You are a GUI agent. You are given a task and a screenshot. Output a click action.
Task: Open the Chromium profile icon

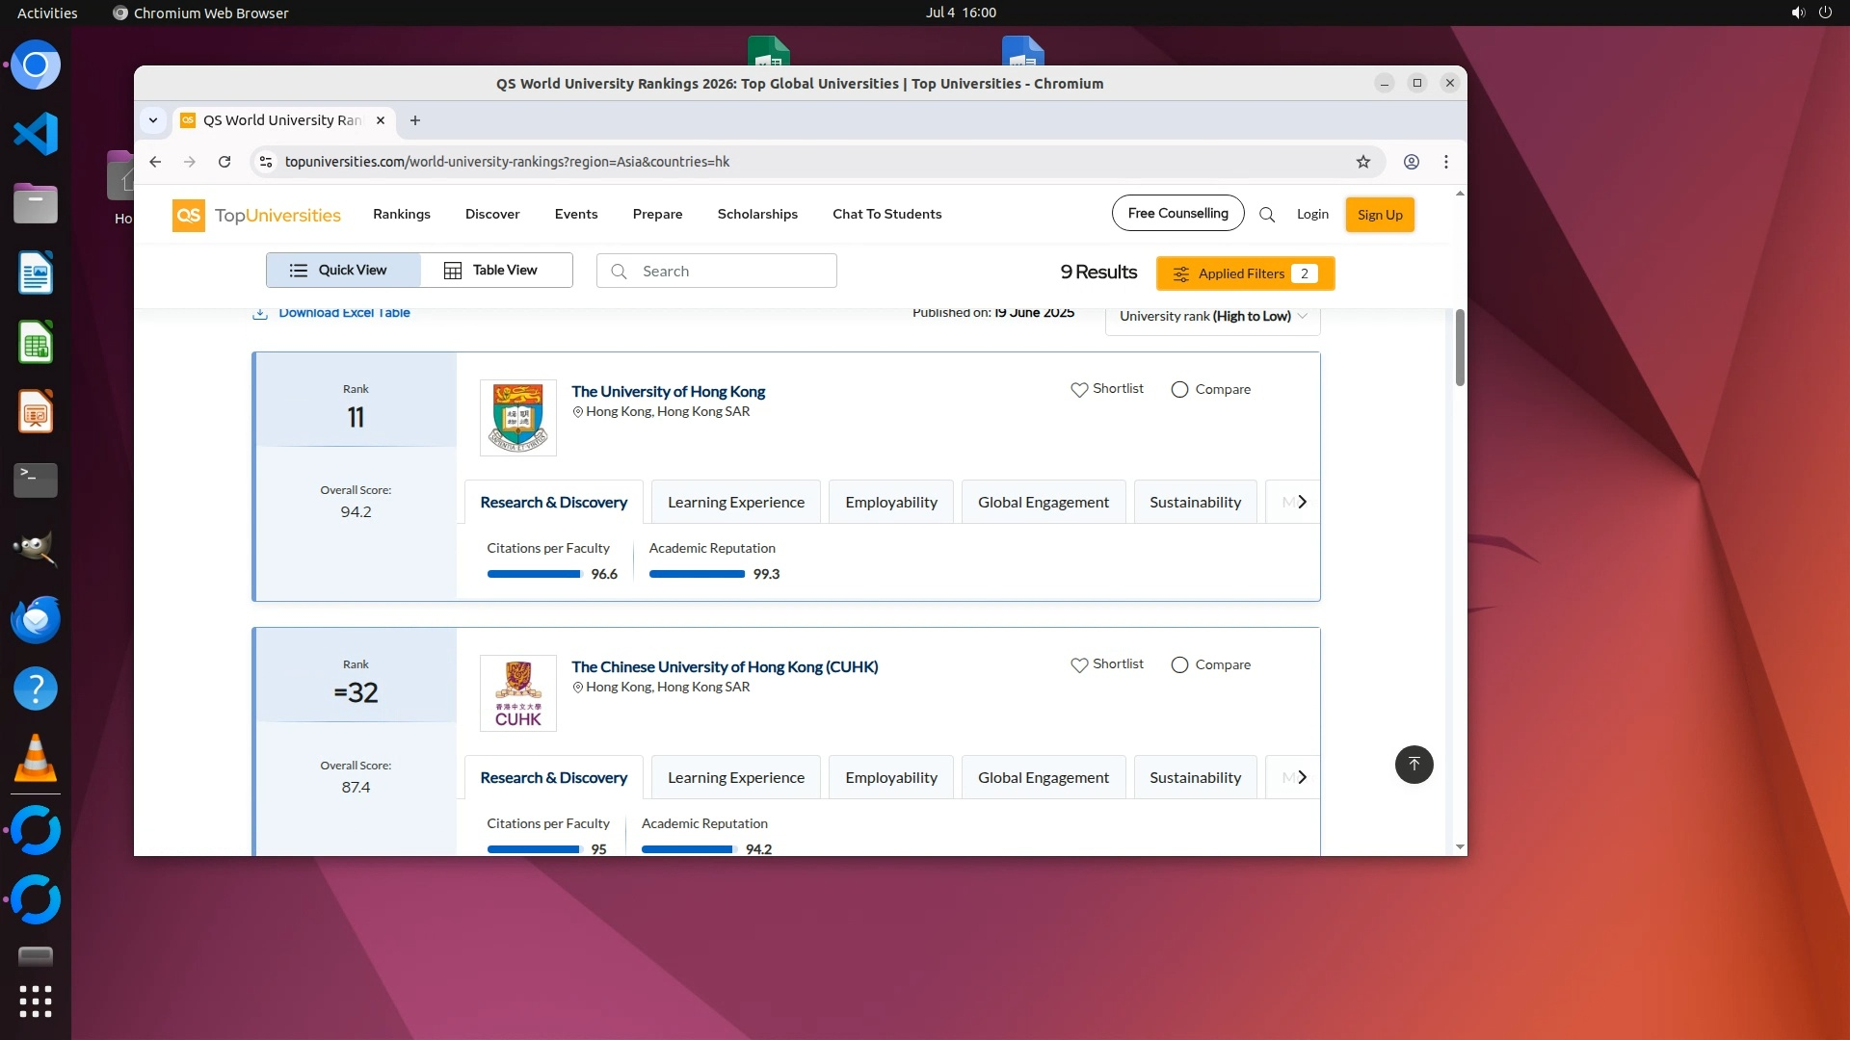(1411, 162)
